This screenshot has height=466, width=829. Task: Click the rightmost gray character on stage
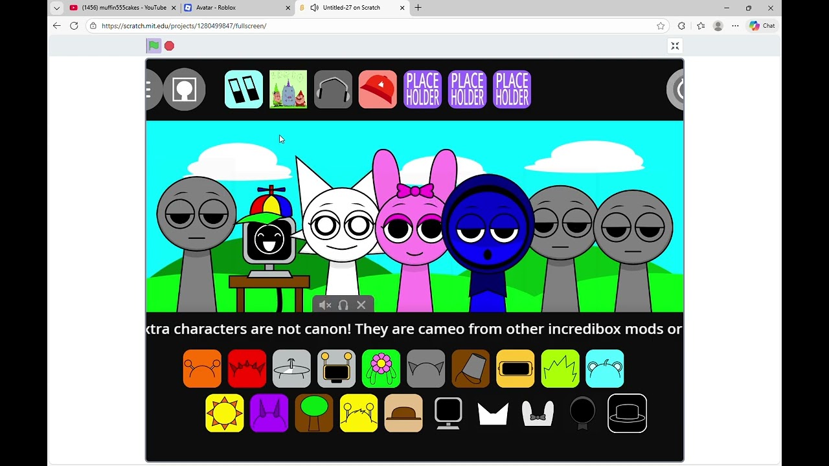pos(633,250)
